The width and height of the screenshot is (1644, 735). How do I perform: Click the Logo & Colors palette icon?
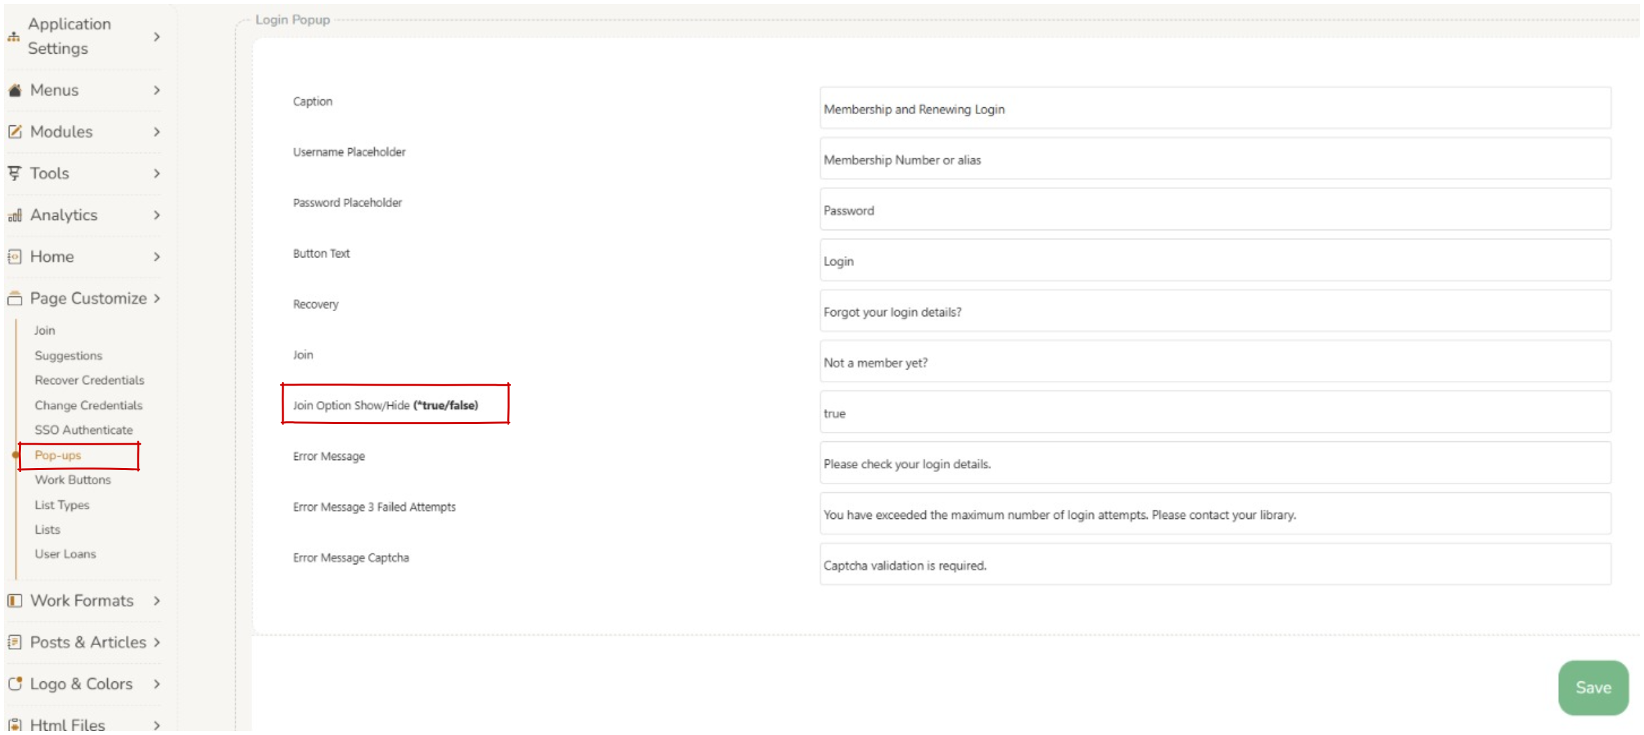point(15,684)
